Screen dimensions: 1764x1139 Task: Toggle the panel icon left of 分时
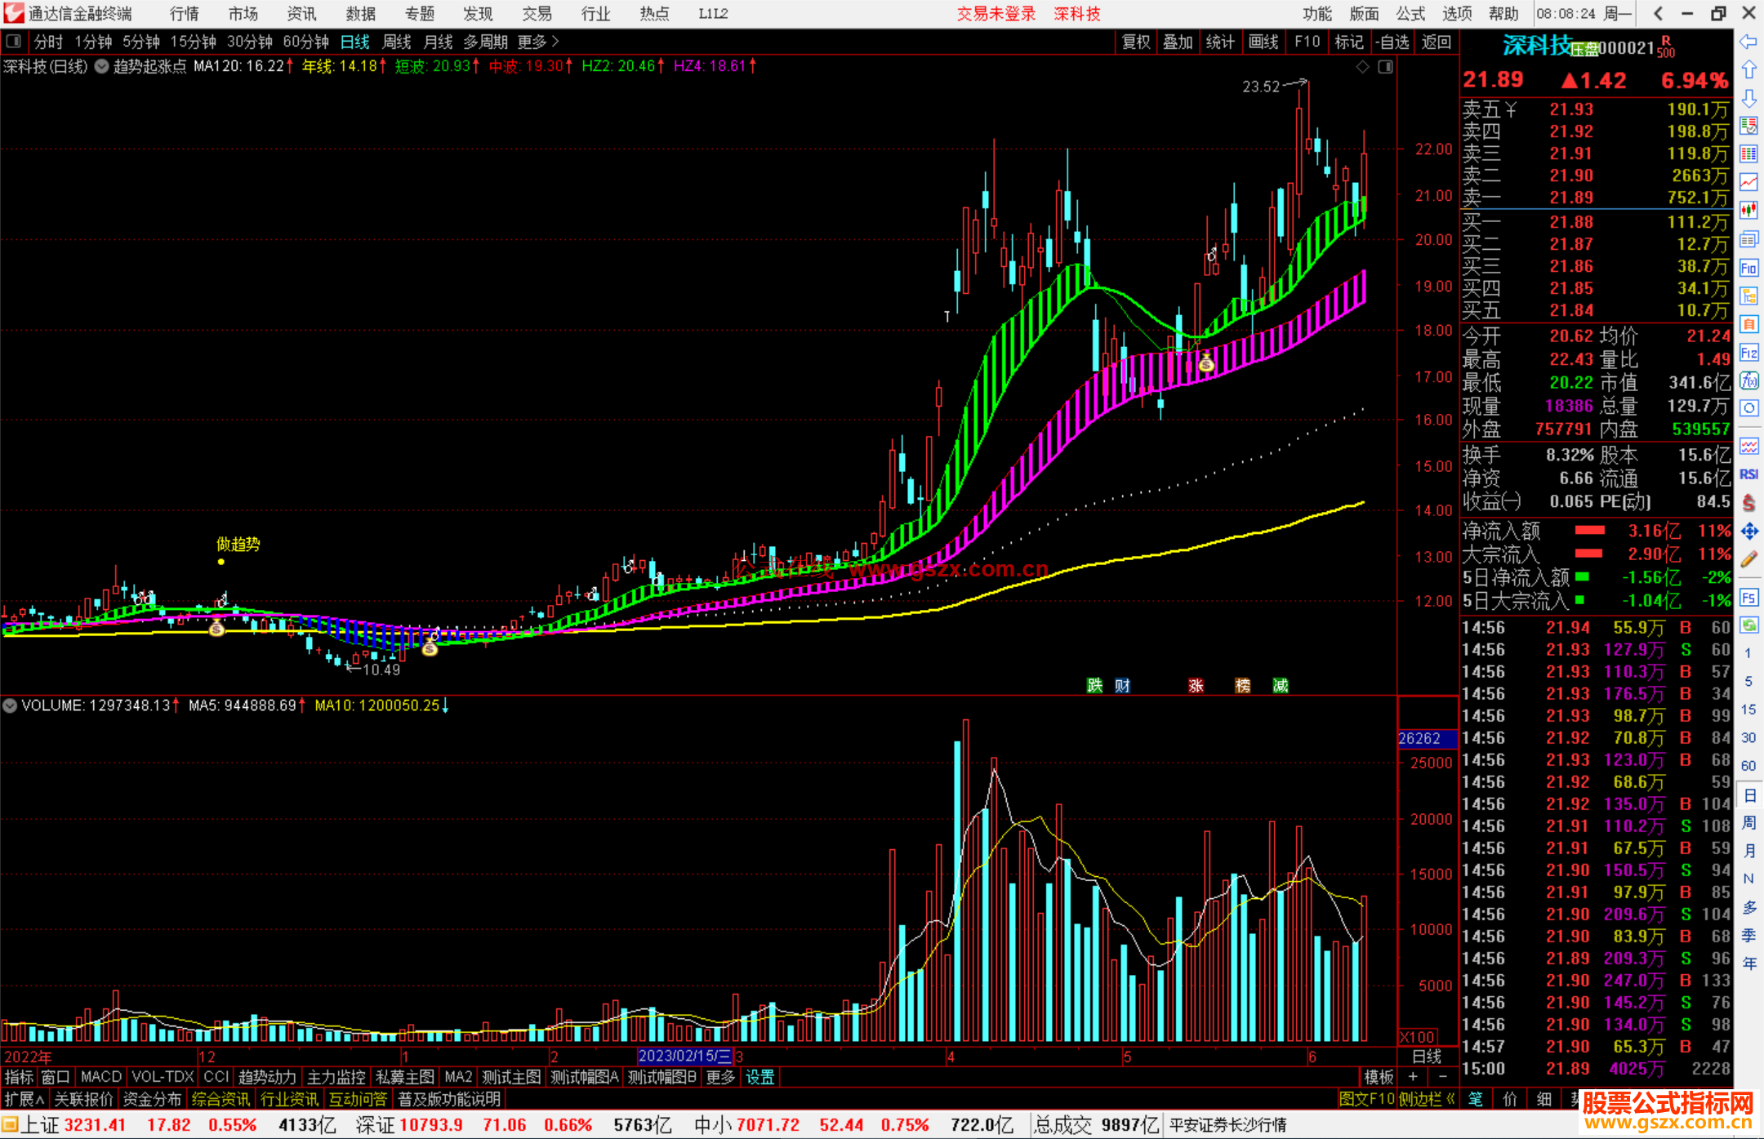click(x=14, y=41)
